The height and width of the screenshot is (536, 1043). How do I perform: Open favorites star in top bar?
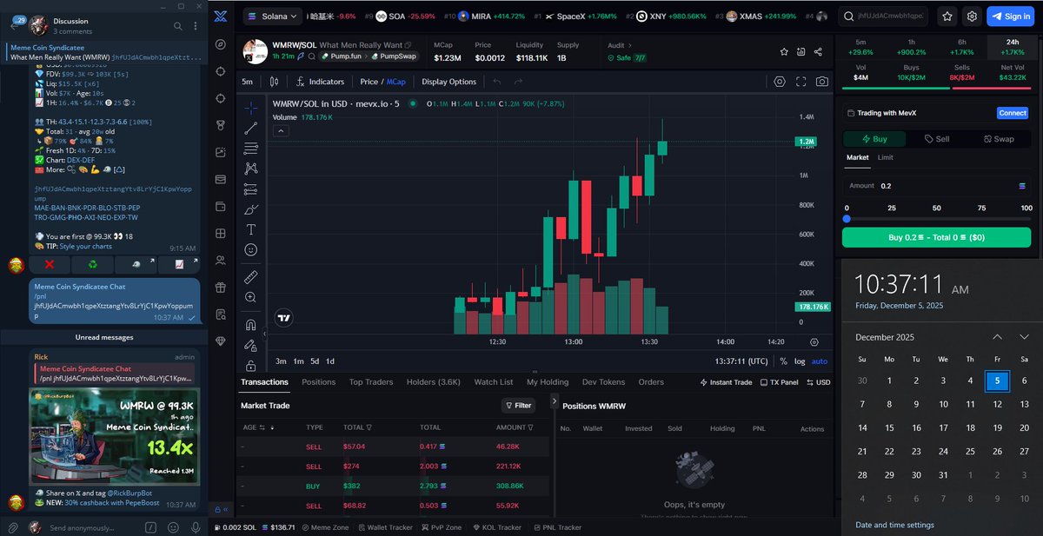pyautogui.click(x=947, y=16)
